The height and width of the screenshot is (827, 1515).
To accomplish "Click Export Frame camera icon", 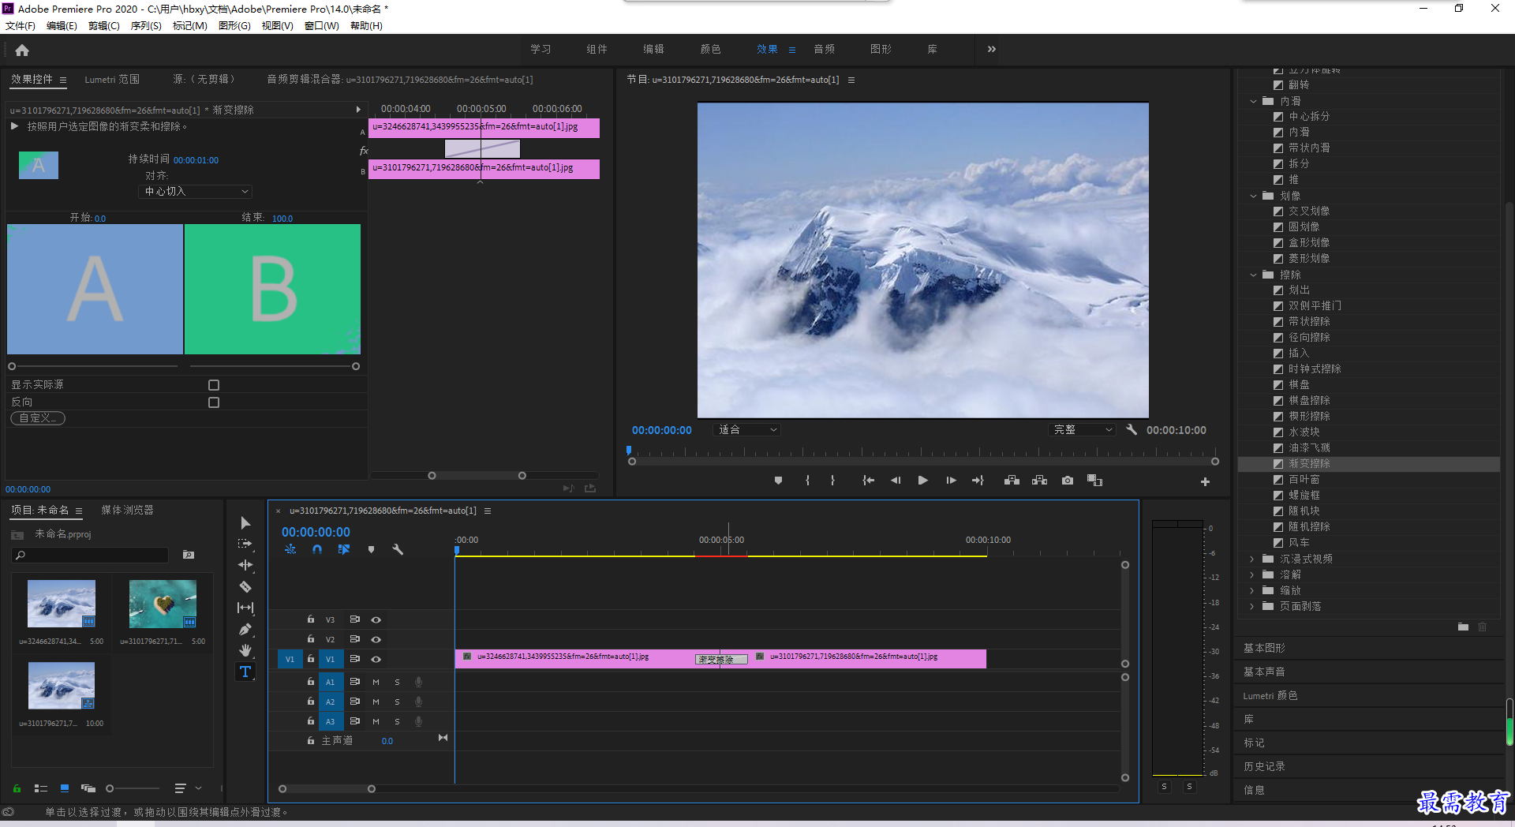I will 1068,481.
